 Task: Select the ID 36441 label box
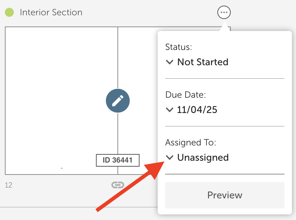click(x=117, y=160)
